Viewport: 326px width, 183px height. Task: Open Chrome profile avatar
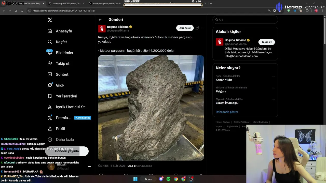(x=316, y=11)
